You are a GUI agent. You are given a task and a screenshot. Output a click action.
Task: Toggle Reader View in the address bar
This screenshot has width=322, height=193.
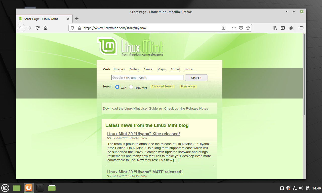[224, 28]
